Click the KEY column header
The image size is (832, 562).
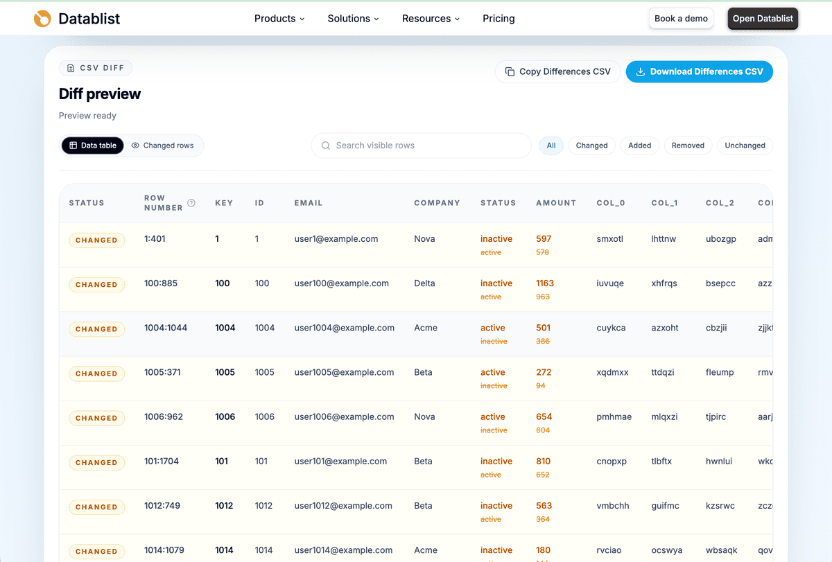(224, 203)
